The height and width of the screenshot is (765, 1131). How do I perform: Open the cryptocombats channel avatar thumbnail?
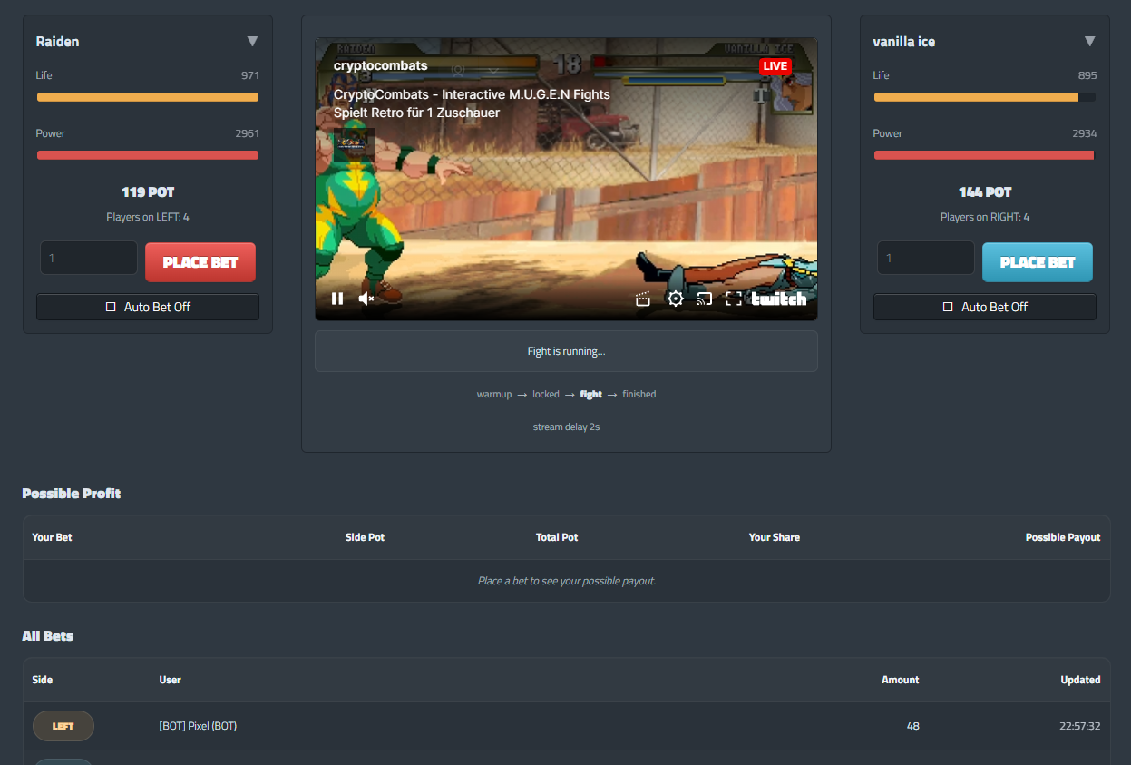[355, 145]
